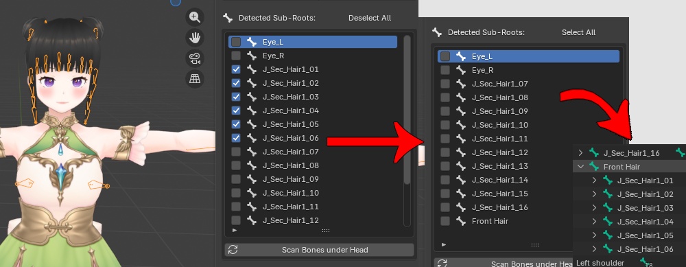Expand J_Sec_Hair1_16 in the outliner
Screen dimensions: 686x267
(580, 153)
